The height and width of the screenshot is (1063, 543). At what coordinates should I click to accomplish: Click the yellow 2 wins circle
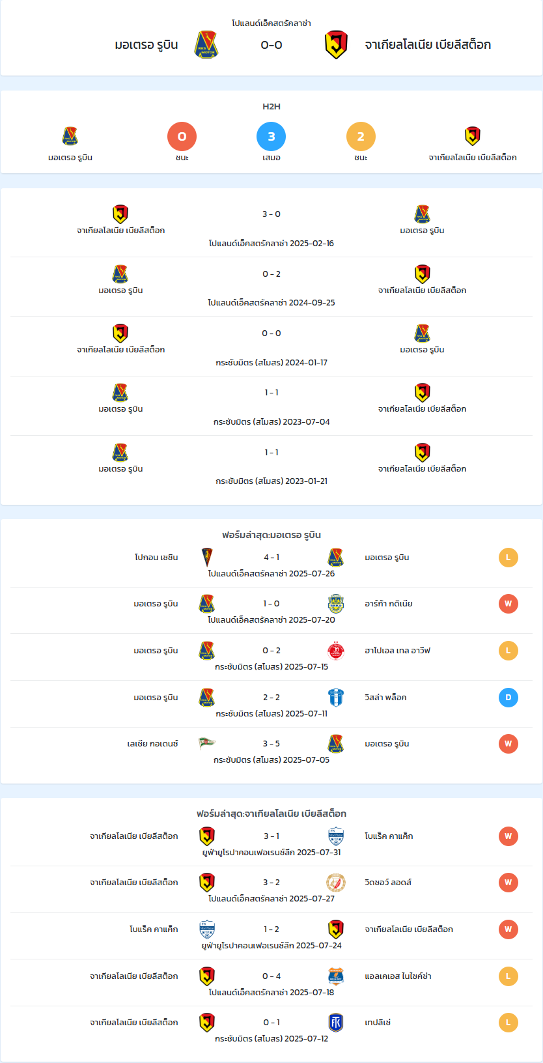pos(361,136)
